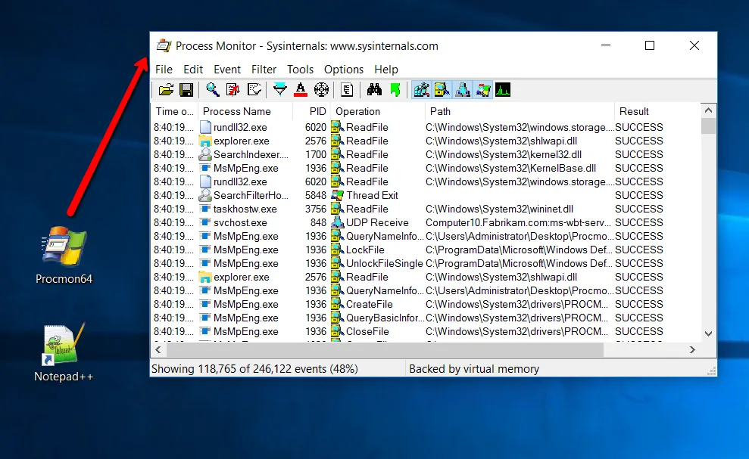This screenshot has width=749, height=459.
Task: Click the SearchIndexer process icon
Action: pos(205,154)
